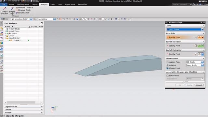Select Local Radius in the ribbon
The image size is (208, 117).
tap(22, 13)
